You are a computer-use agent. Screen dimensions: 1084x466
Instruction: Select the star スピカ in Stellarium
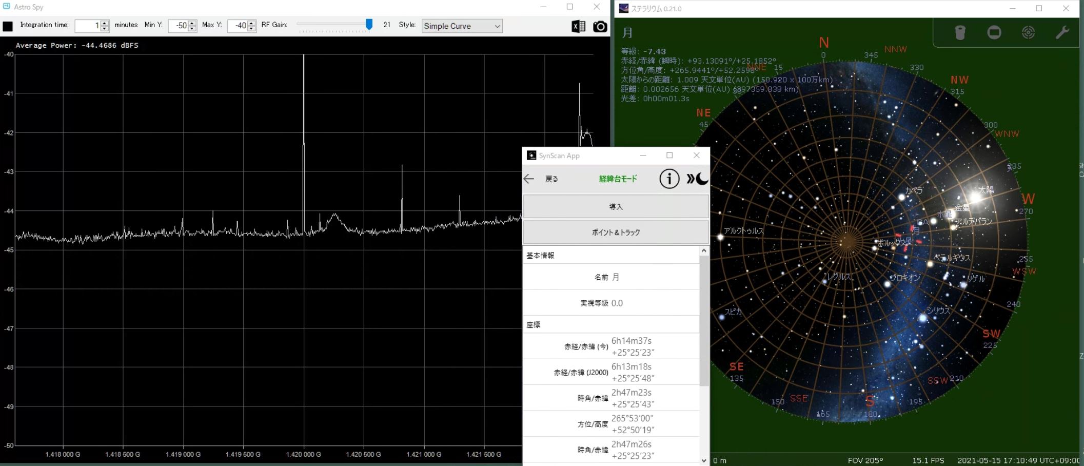click(721, 317)
